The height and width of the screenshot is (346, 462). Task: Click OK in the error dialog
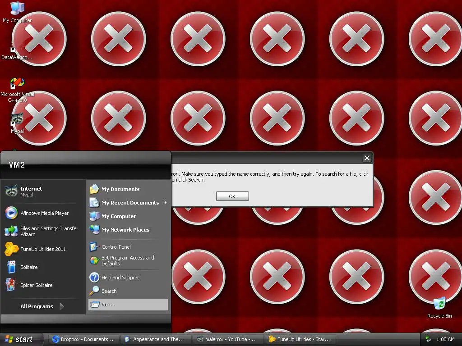point(232,196)
